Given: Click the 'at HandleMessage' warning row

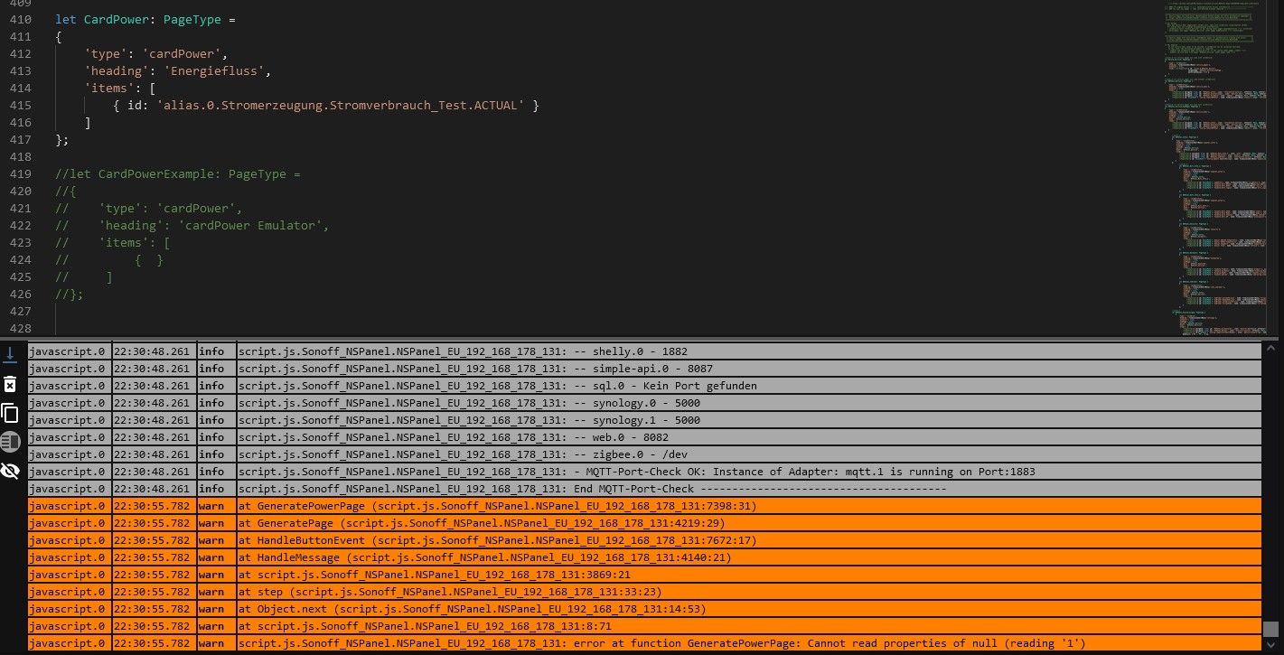Looking at the screenshot, I should pyautogui.click(x=644, y=557).
